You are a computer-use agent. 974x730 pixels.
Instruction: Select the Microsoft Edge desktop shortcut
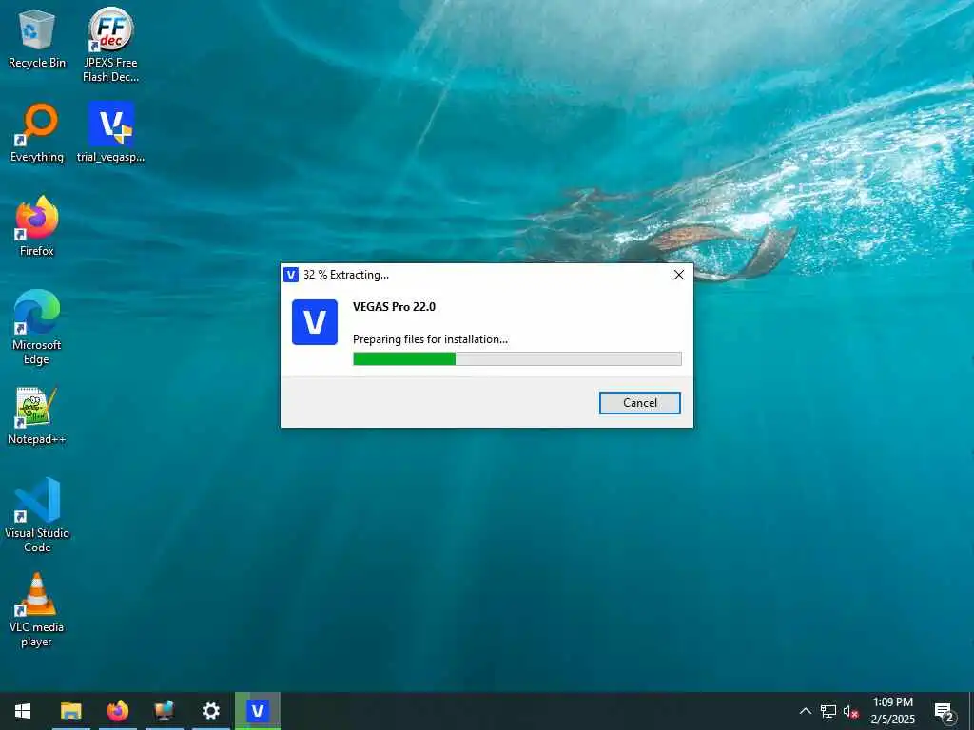coord(37,327)
